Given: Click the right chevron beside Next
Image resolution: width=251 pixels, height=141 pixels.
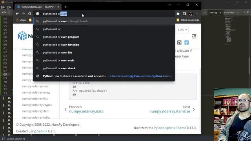Looking at the screenshot, I should coord(194,110).
